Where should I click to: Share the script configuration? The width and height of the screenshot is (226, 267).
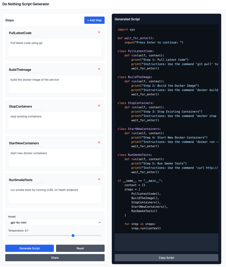point(55,258)
